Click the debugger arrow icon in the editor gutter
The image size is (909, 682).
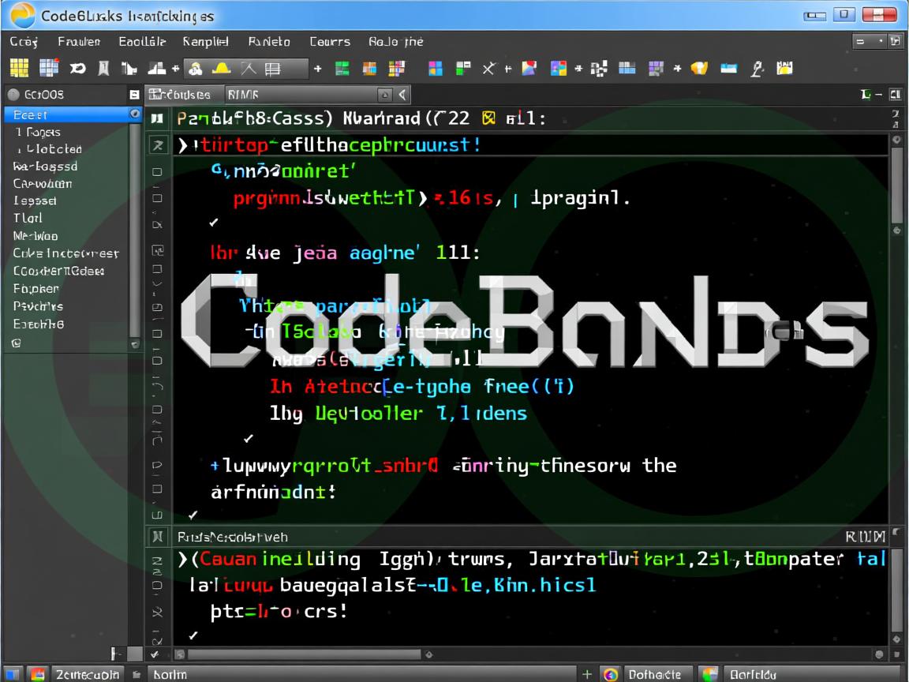pos(159,145)
